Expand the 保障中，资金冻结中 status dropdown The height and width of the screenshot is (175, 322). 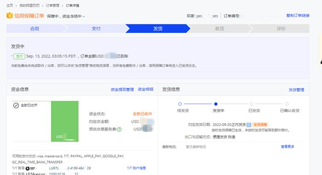click(66, 16)
